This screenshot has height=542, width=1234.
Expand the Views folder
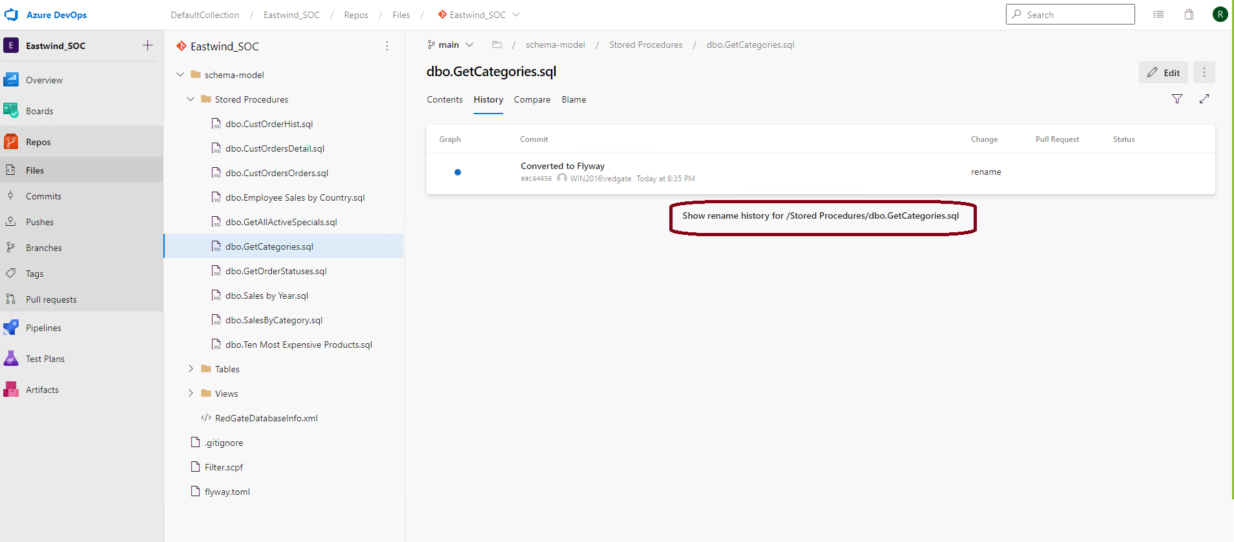(x=191, y=393)
